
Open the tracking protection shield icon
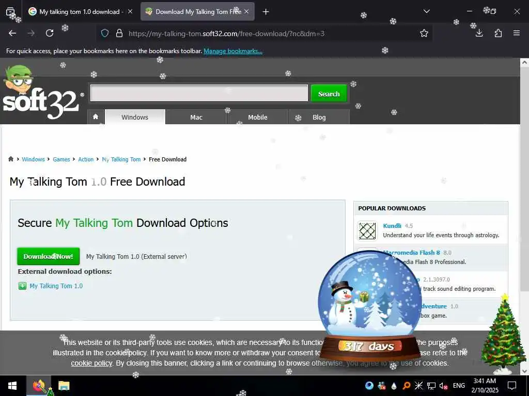[x=105, y=33]
